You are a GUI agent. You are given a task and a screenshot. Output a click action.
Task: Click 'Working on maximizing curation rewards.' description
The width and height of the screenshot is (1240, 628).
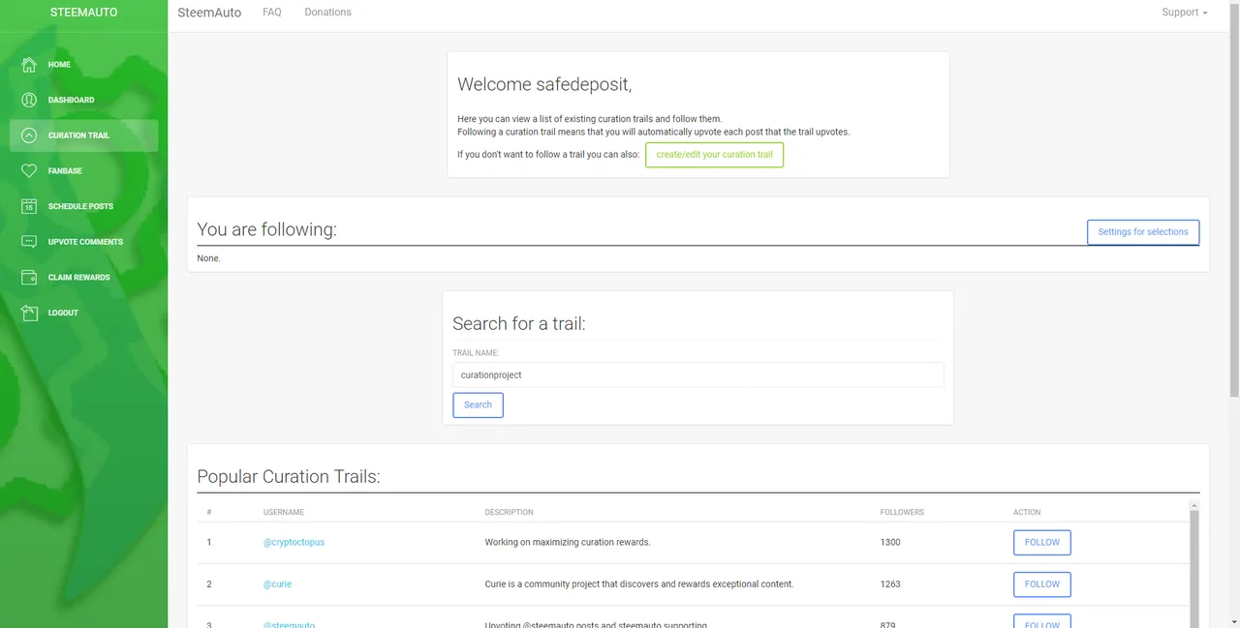(568, 542)
